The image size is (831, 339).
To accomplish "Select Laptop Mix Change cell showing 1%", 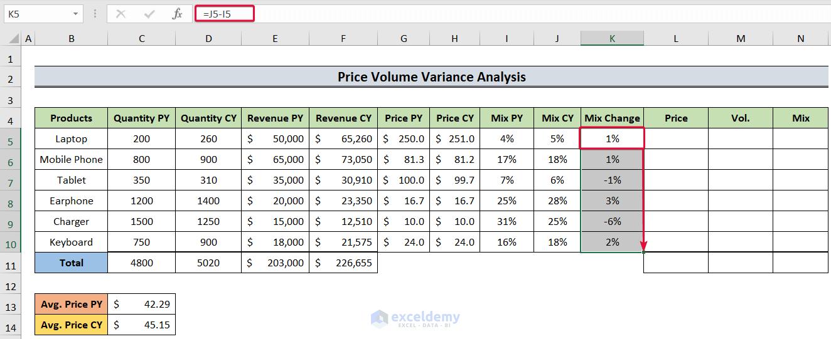I will 612,138.
